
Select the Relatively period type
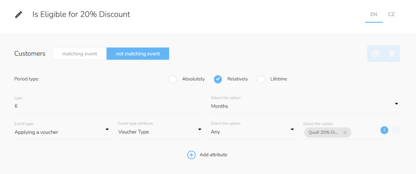coord(218,79)
